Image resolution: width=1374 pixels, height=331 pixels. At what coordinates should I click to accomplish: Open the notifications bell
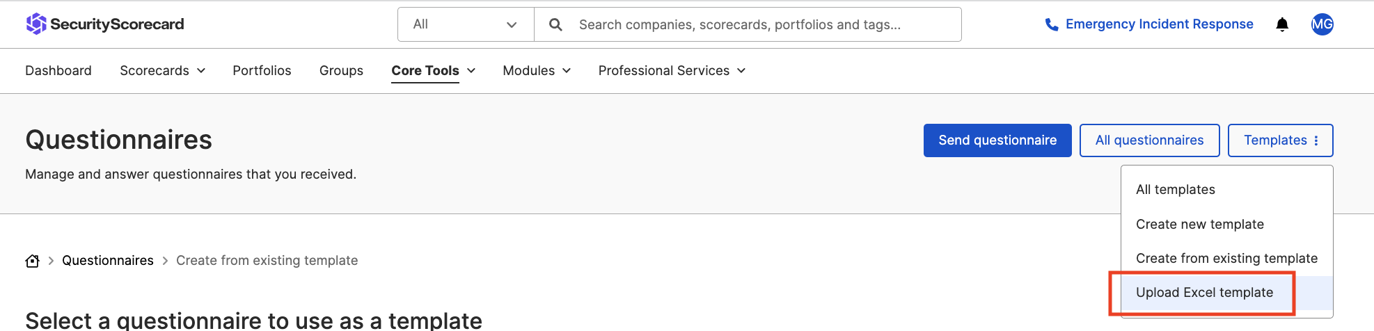[1282, 25]
